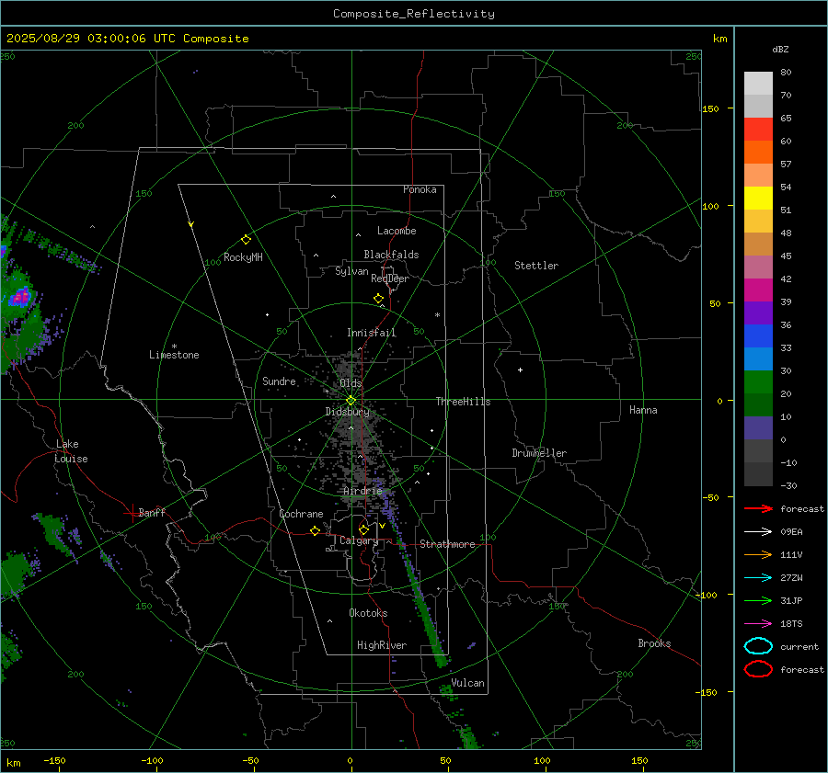Click the Okotoks label on the map
This screenshot has height=773, width=828.
click(368, 613)
